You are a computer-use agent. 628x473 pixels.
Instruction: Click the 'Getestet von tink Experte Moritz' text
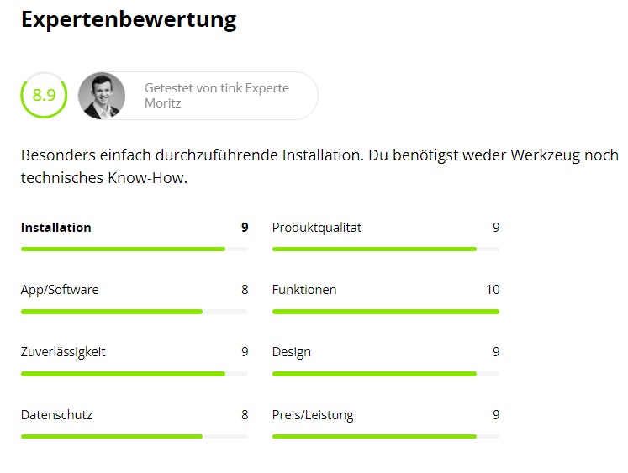tap(216, 96)
